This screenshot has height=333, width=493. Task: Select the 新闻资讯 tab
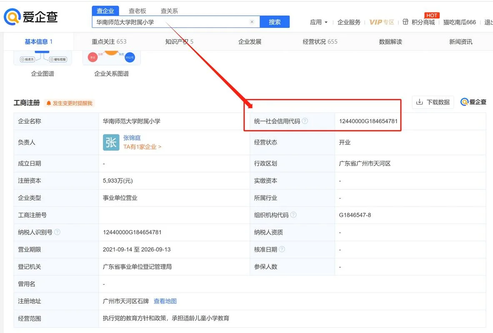460,42
